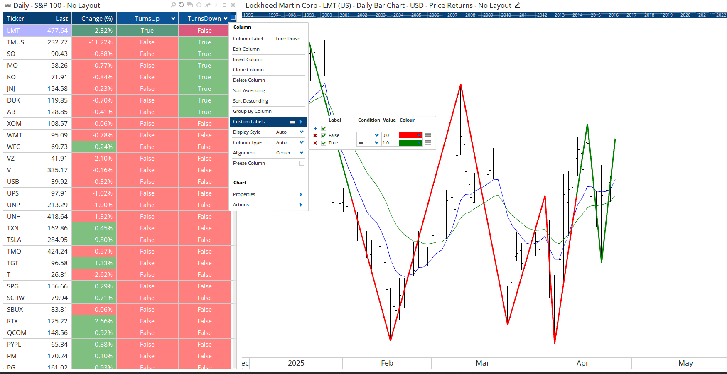Open the red colour swatch for False label
The height and width of the screenshot is (374, 727).
410,135
